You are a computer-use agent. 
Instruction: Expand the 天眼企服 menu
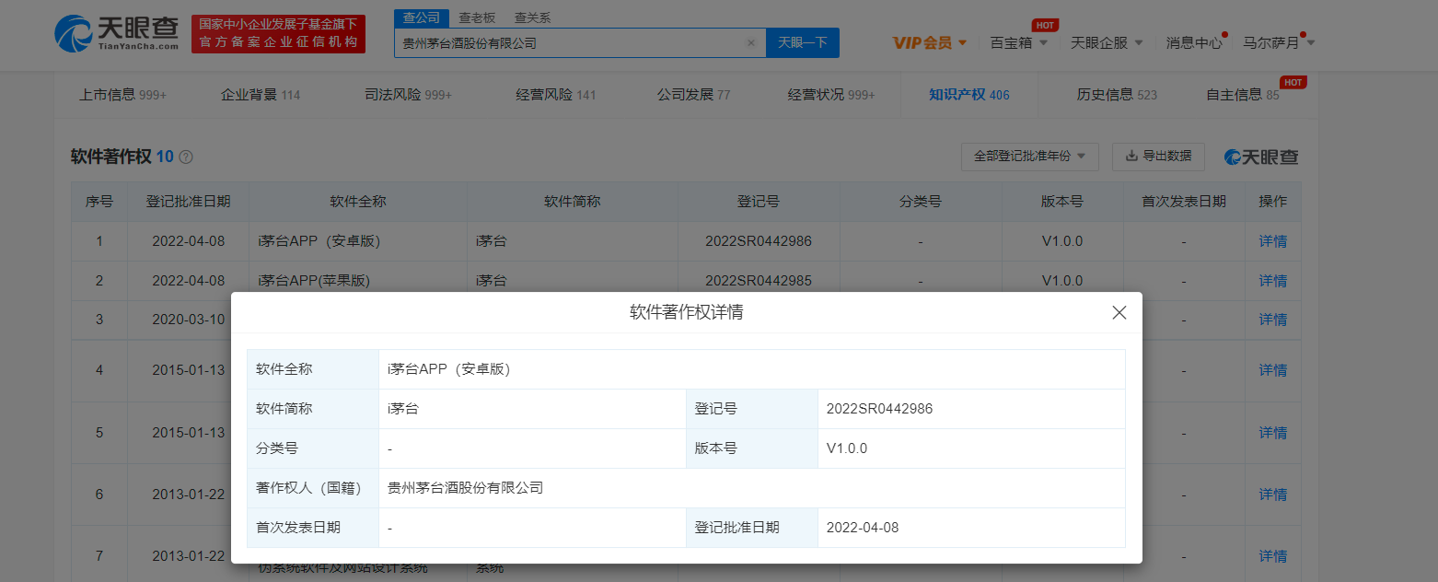coord(1107,42)
